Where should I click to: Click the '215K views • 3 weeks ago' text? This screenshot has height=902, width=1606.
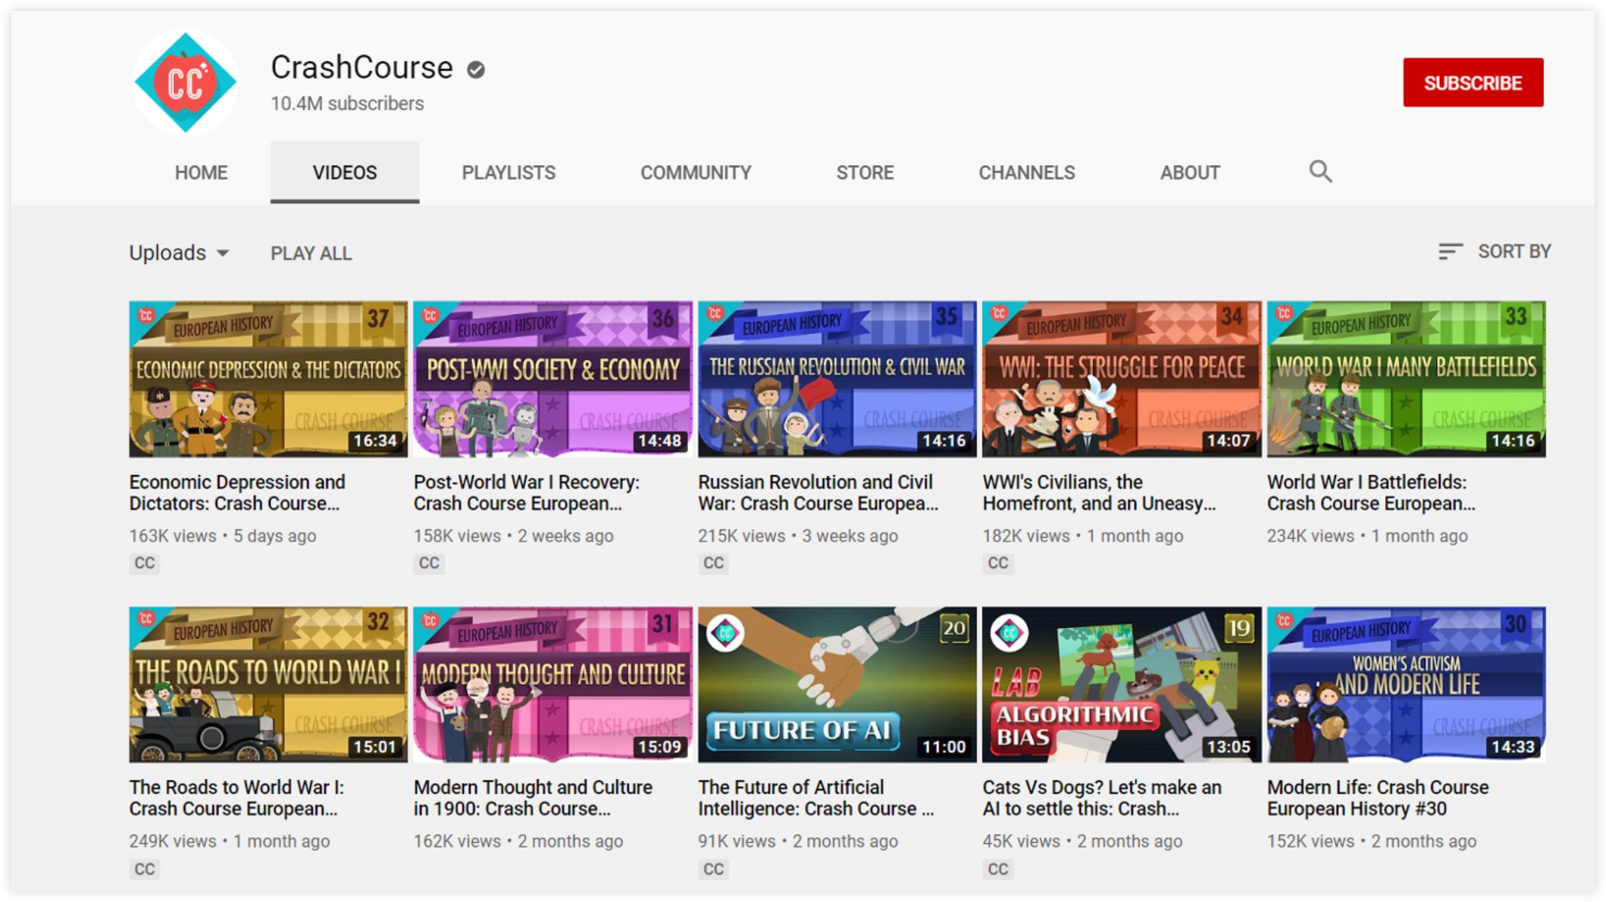coord(798,536)
